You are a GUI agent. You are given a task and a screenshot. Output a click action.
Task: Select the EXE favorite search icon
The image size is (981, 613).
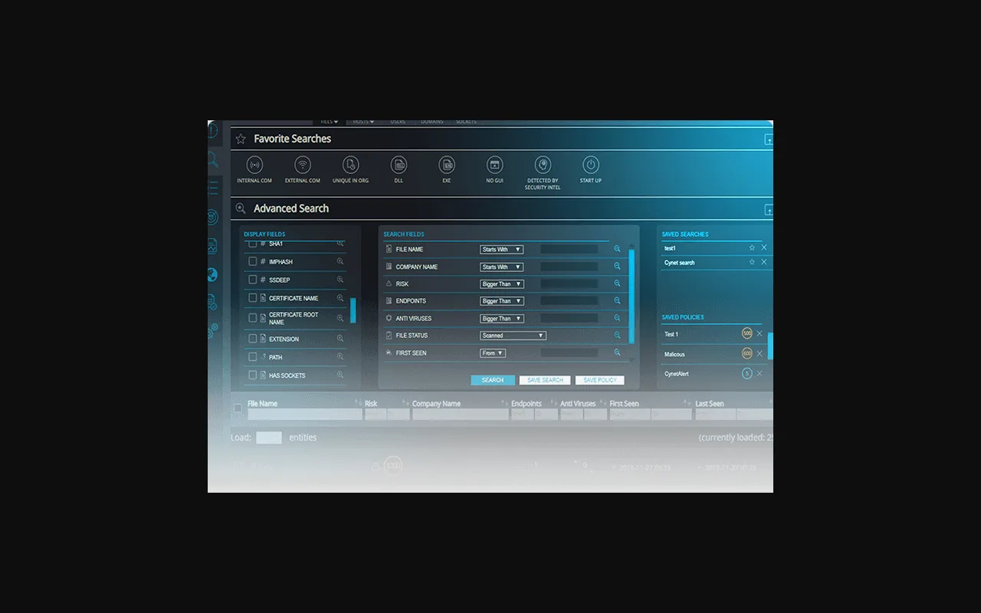click(x=447, y=165)
